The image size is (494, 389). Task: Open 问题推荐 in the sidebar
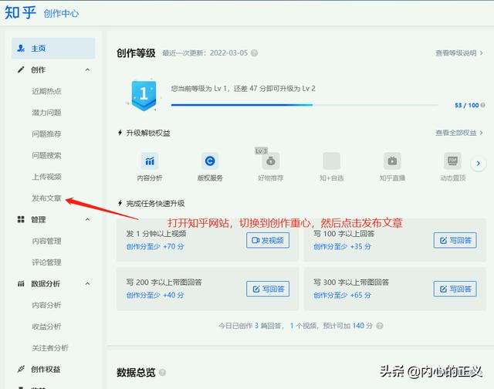pos(46,134)
